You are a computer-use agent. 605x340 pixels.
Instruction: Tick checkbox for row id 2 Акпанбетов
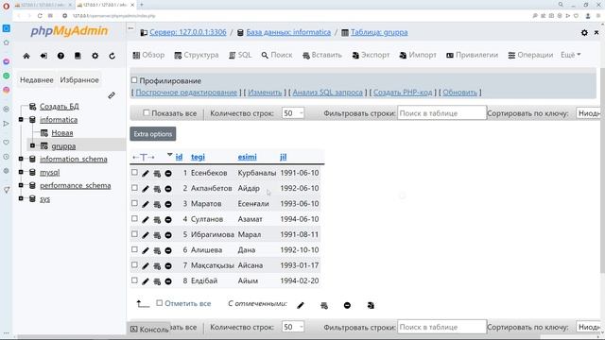click(134, 188)
